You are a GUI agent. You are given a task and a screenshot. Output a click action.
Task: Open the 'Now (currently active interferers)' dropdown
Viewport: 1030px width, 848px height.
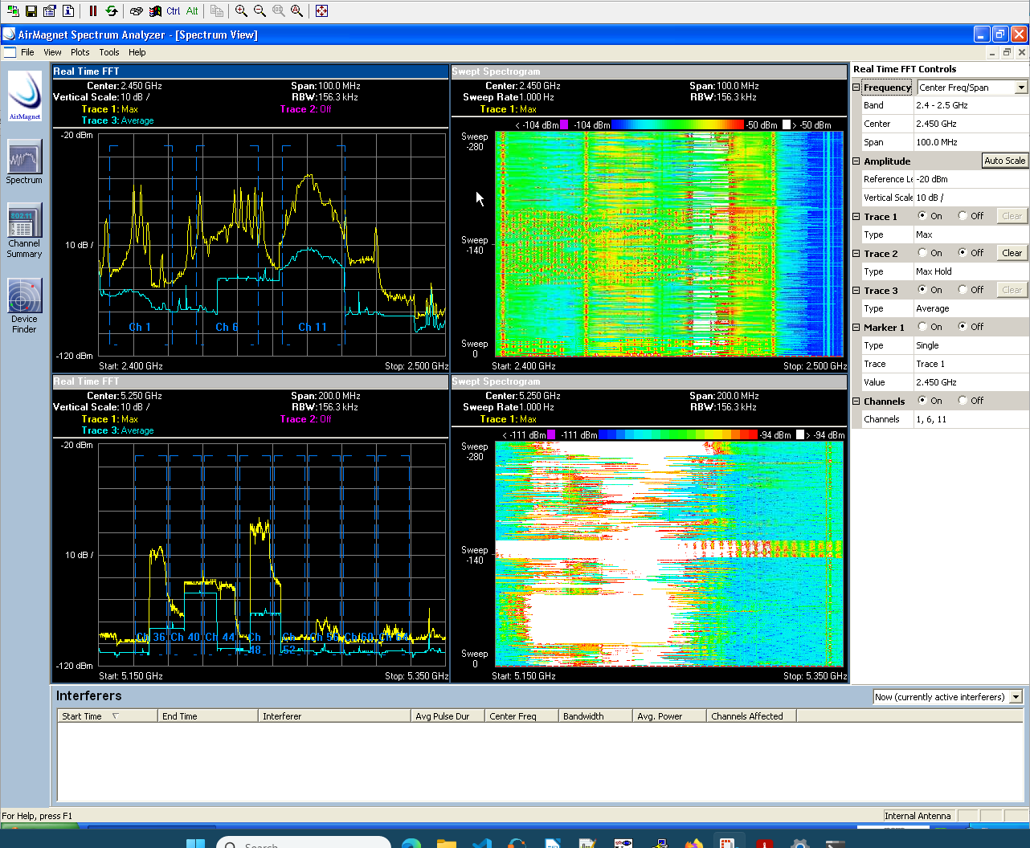(x=1016, y=697)
